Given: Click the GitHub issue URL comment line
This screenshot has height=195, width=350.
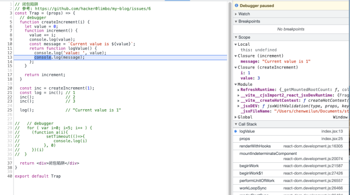Looking at the screenshot, I should tap(83, 9).
